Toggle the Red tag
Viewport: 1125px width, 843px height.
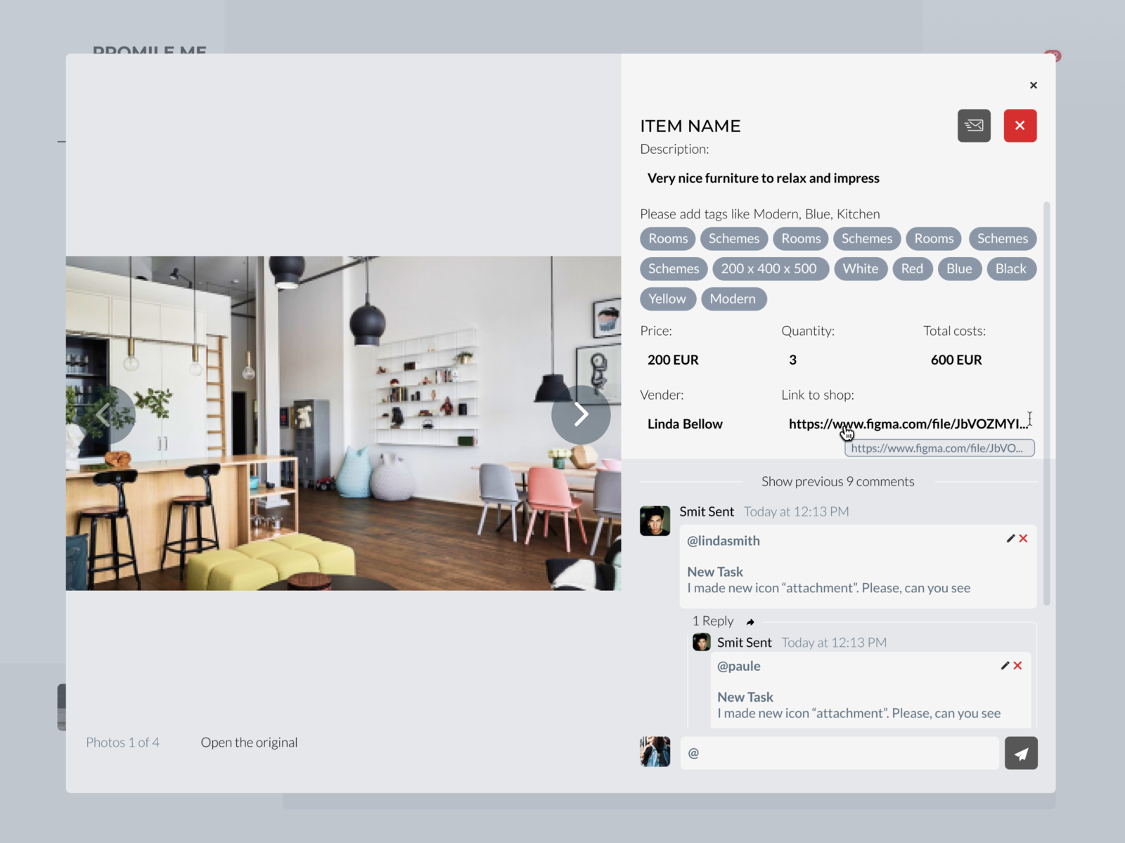[x=912, y=268]
